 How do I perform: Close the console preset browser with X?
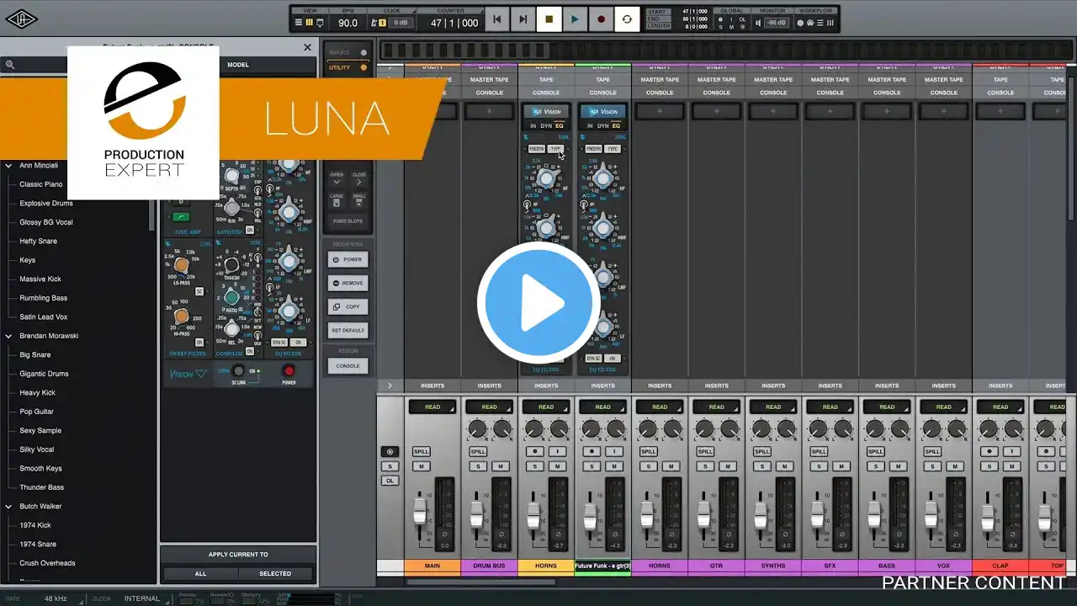(307, 48)
